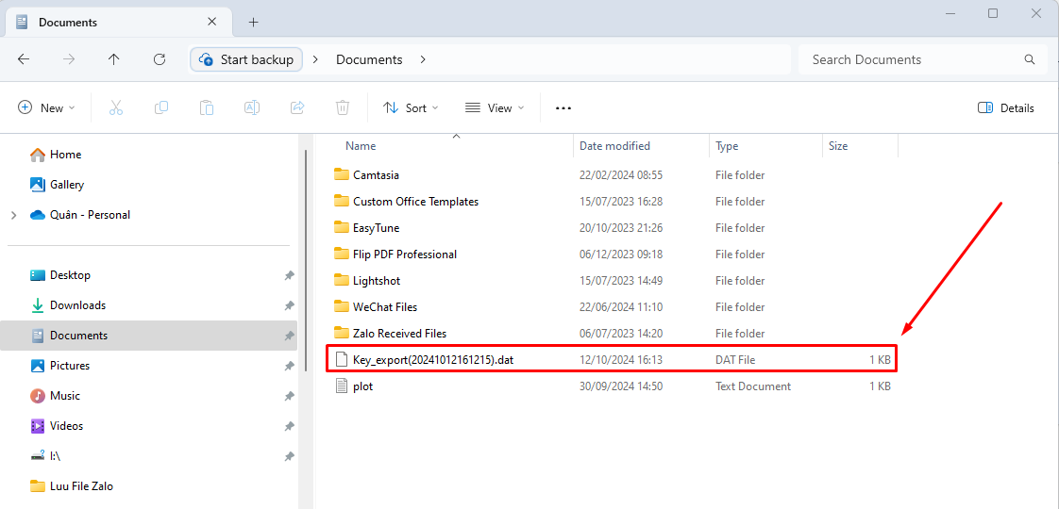
Task: Open Gallery in navigation pane
Action: (67, 185)
